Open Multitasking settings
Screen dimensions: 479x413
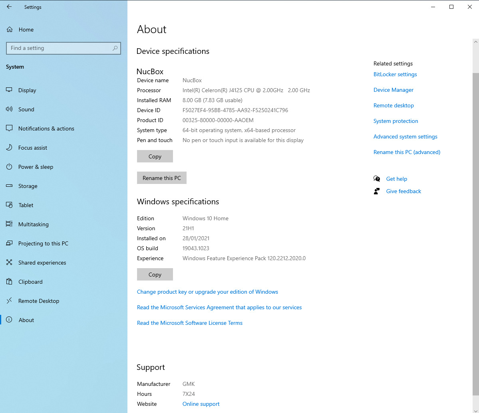click(x=64, y=225)
